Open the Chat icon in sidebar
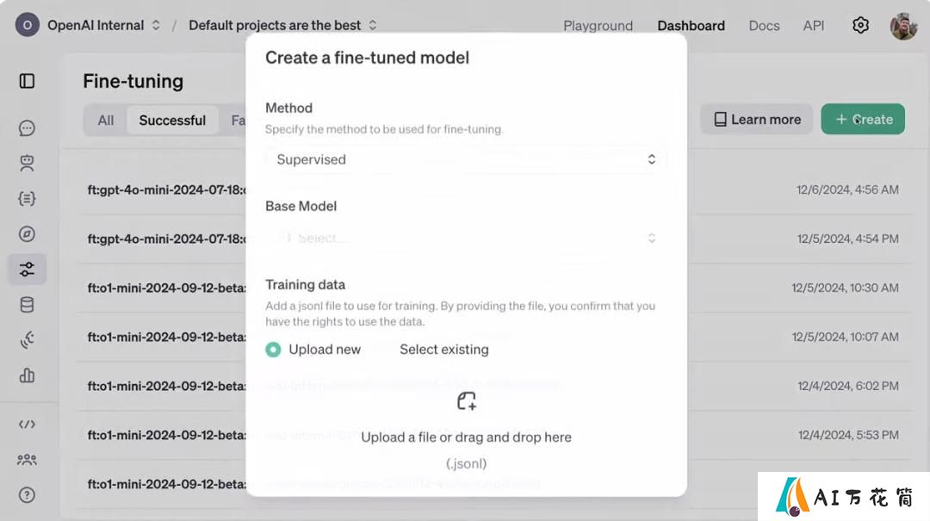Screen dimensions: 930x521 point(27,128)
